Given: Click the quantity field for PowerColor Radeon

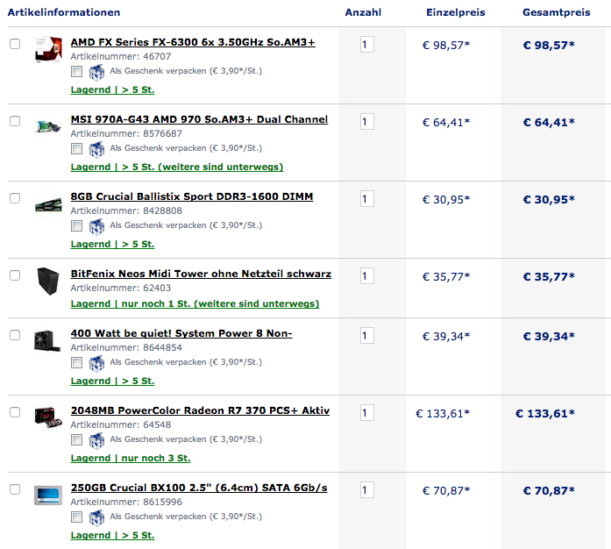Looking at the screenshot, I should pos(367,413).
